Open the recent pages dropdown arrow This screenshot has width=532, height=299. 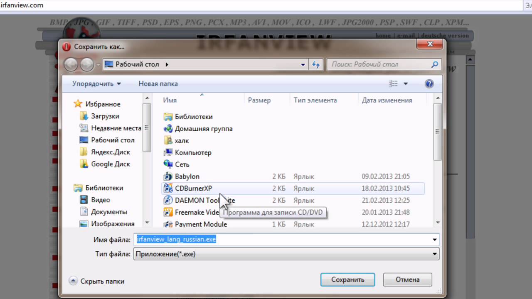pyautogui.click(x=98, y=65)
